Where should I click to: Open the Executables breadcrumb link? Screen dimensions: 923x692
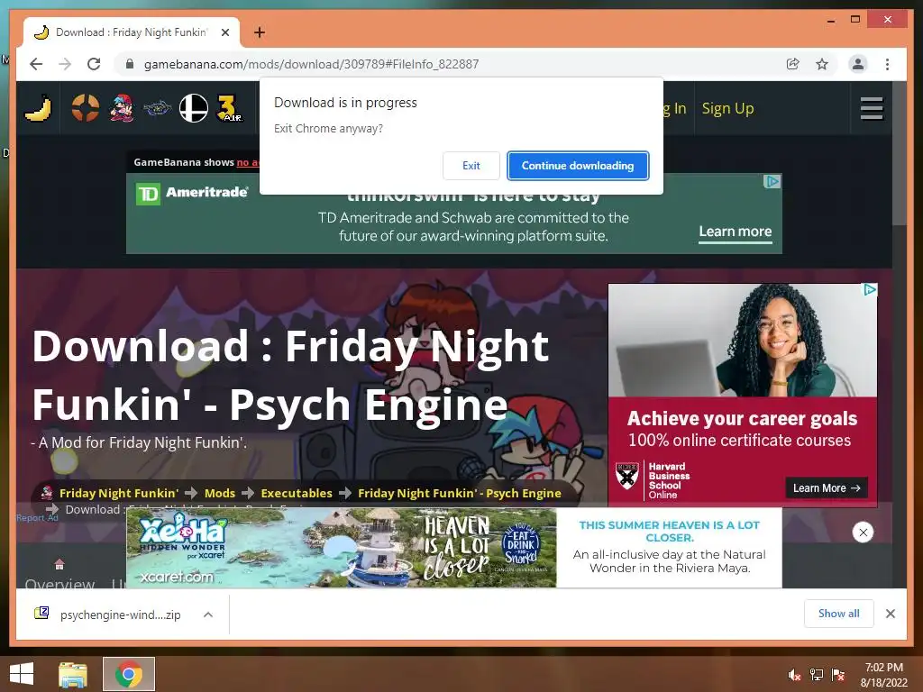point(296,493)
